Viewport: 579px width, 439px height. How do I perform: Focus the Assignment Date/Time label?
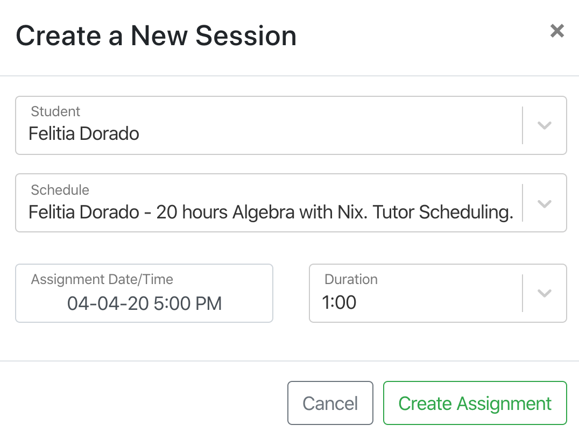pyautogui.click(x=102, y=279)
